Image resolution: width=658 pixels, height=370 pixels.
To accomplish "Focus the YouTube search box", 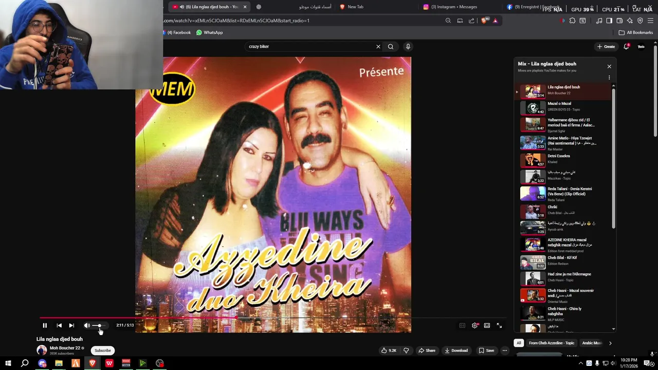I will tap(310, 47).
